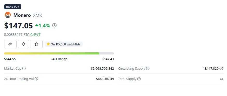This screenshot has height=96, width=227.
Task: Click Market Cap help question icon
Action: [x=24, y=68]
